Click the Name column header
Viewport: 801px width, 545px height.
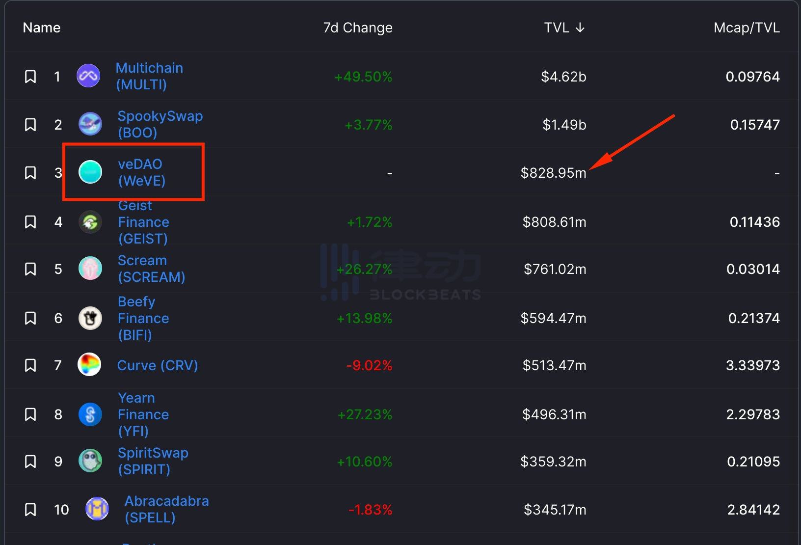pos(42,27)
